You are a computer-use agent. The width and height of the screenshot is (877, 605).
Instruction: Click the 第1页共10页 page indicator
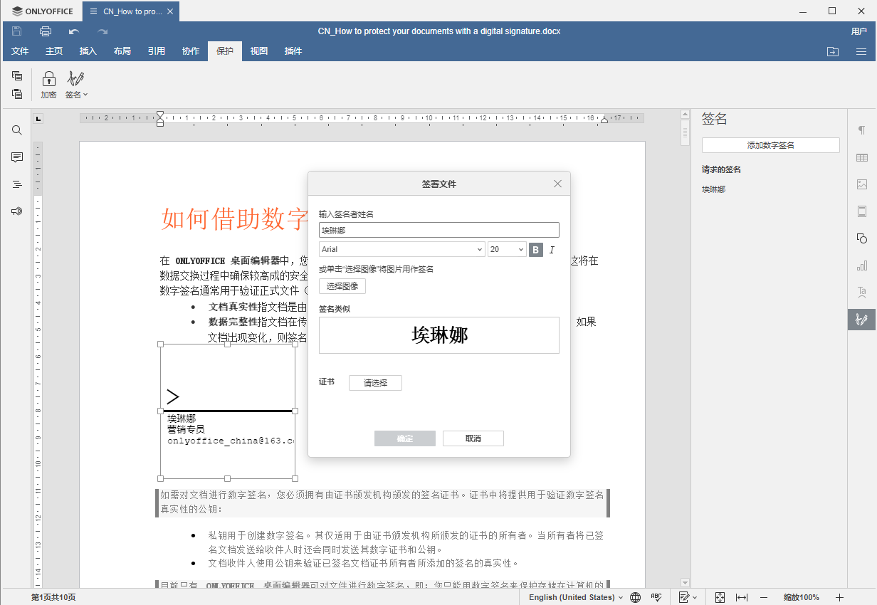click(x=53, y=597)
